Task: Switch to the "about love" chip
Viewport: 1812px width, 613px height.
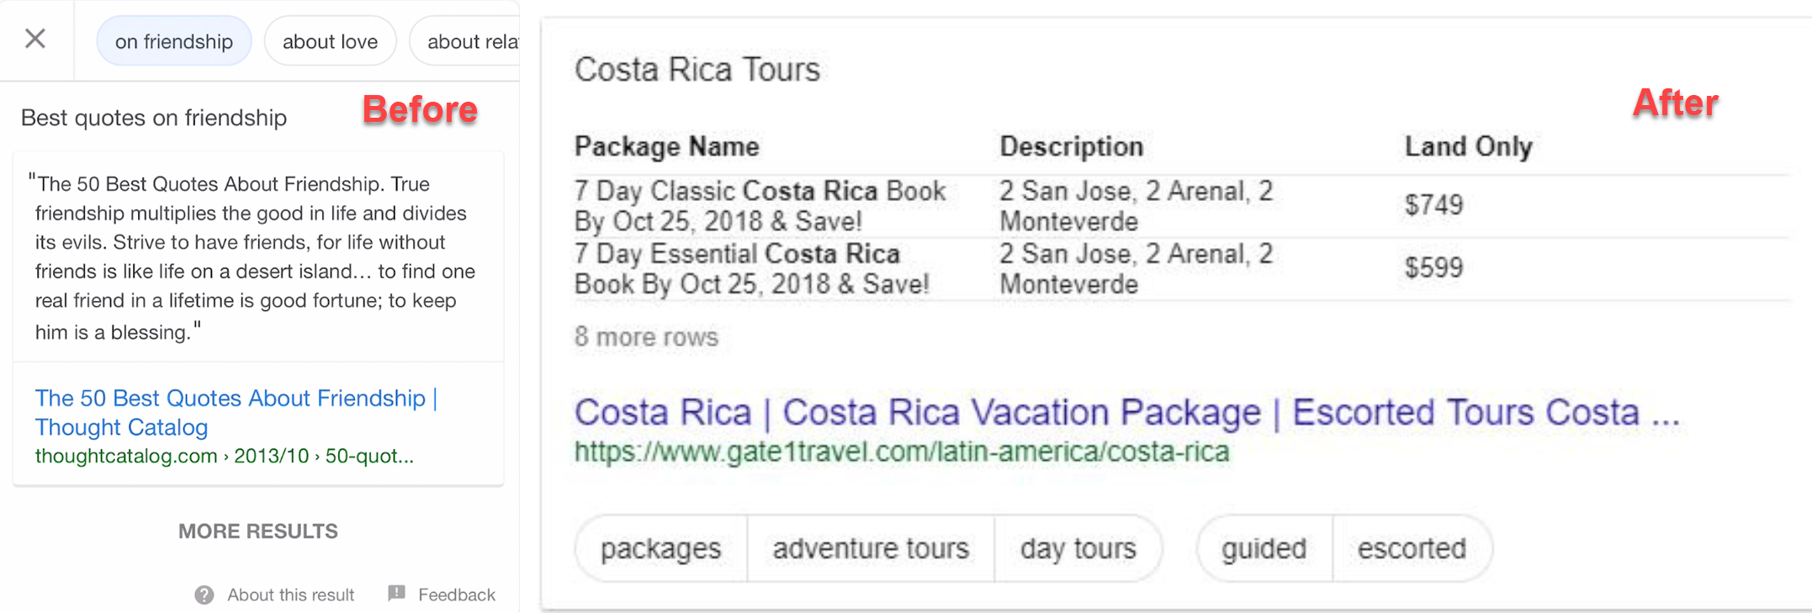Action: (330, 41)
